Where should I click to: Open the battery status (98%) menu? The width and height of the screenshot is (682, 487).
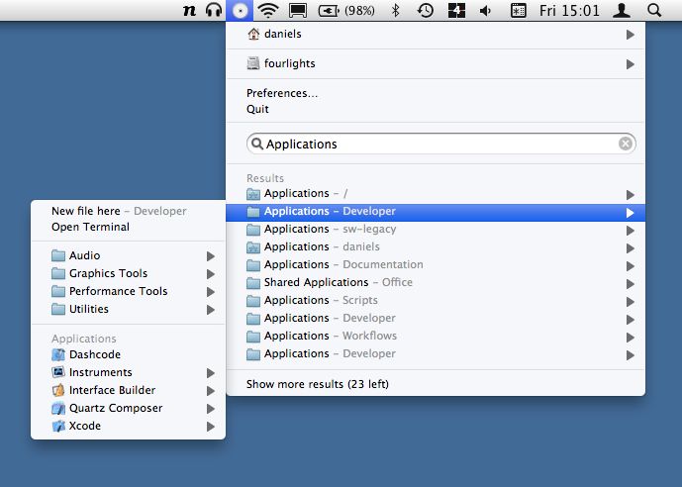coord(346,10)
